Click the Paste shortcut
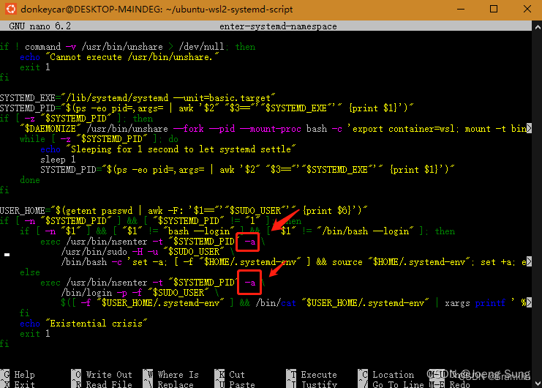Viewport: 542px width, 388px height. tap(235, 384)
